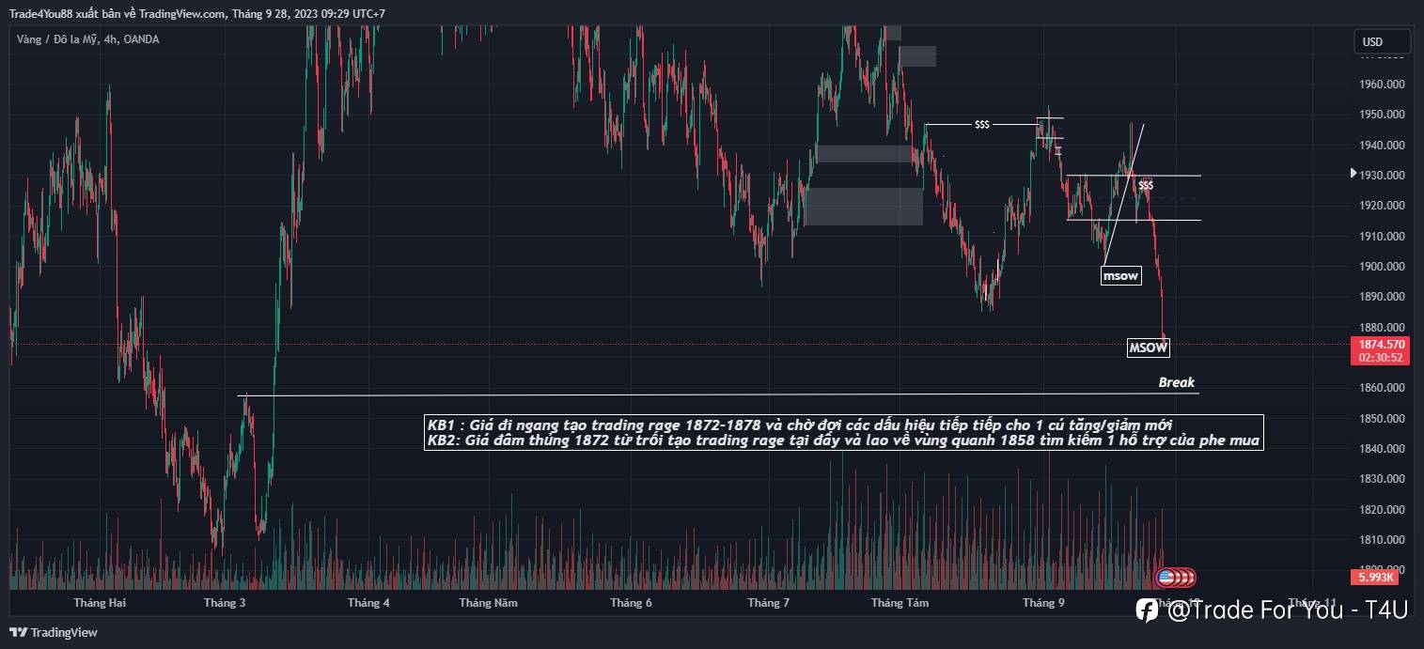Click the 1890.000 price axis label

[x=1381, y=297]
